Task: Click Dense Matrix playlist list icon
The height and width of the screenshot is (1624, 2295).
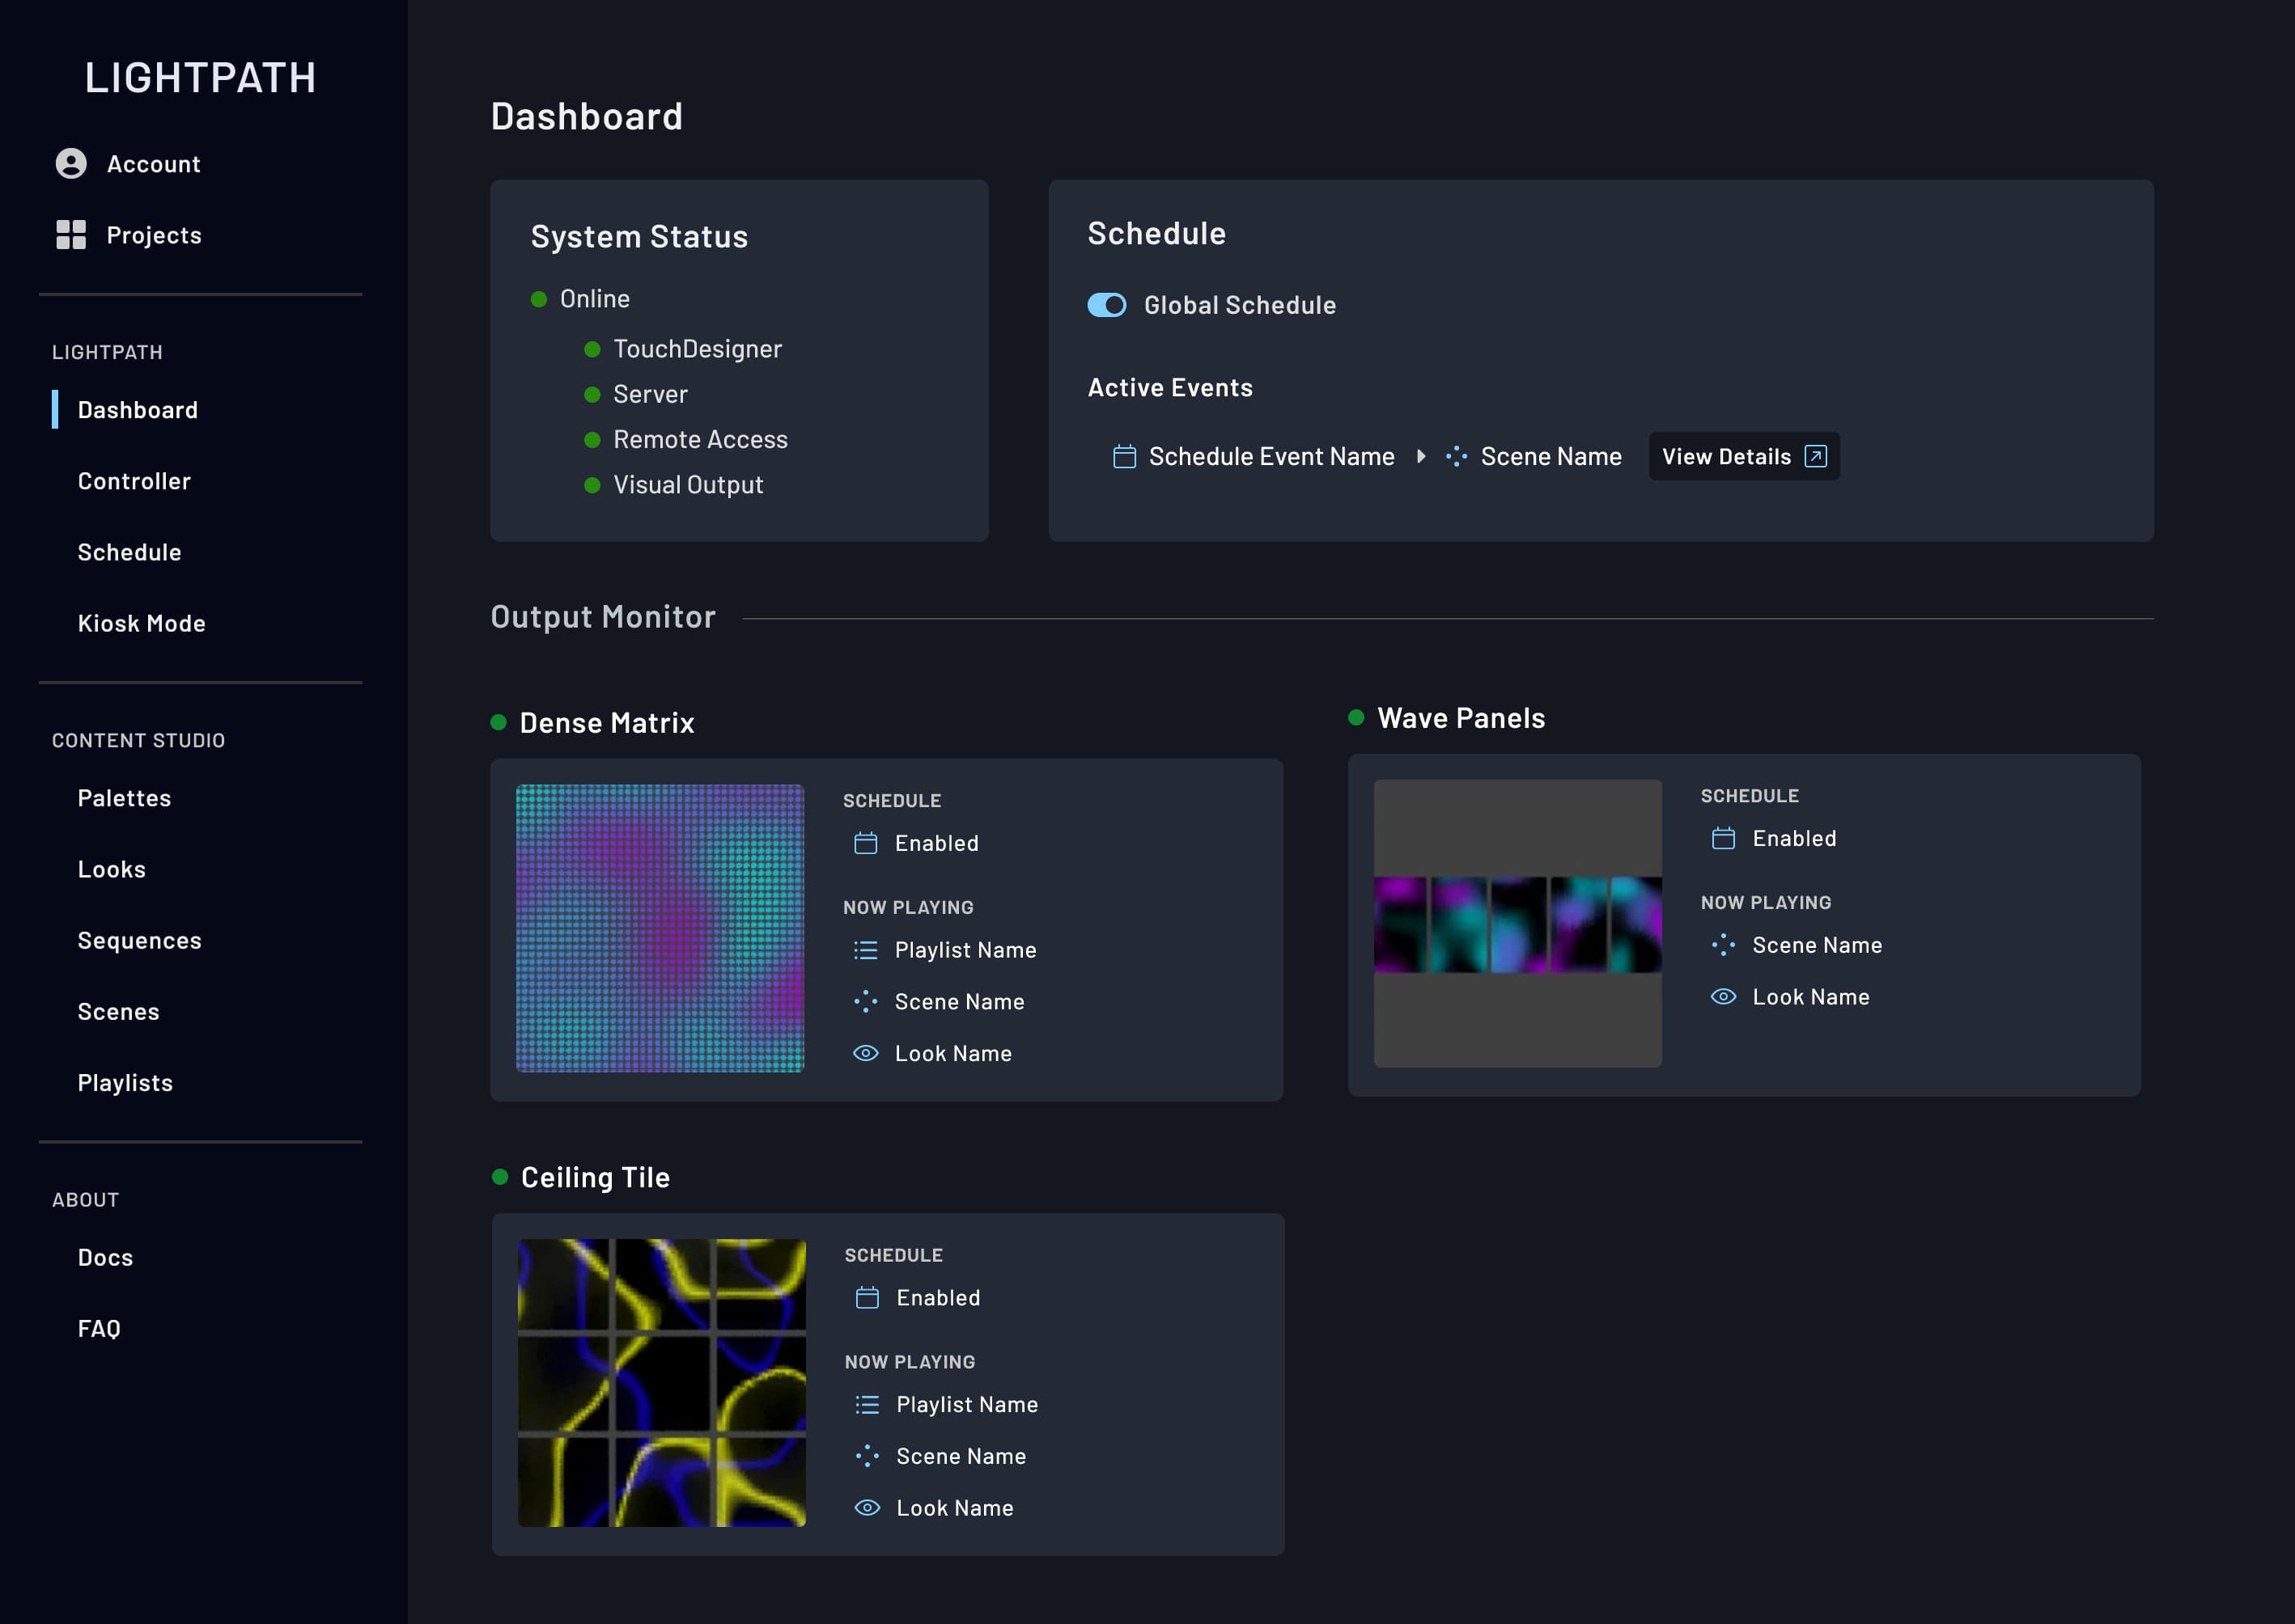Action: (865, 950)
